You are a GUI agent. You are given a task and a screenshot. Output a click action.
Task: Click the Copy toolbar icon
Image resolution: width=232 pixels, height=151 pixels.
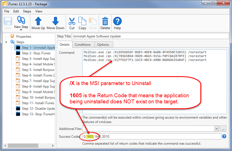[82, 21]
